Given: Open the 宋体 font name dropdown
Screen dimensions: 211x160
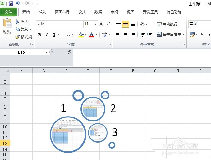Looking at the screenshot, I should coord(81,24).
